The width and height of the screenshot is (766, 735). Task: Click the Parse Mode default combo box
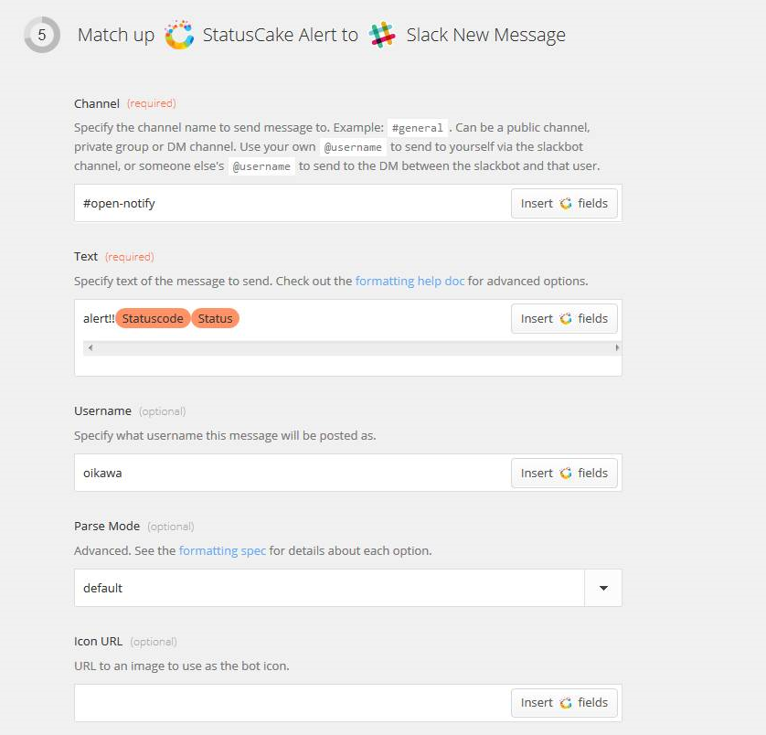pyautogui.click(x=348, y=588)
